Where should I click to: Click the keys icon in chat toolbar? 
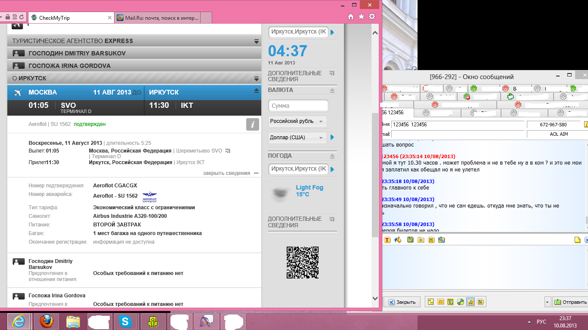click(x=441, y=240)
